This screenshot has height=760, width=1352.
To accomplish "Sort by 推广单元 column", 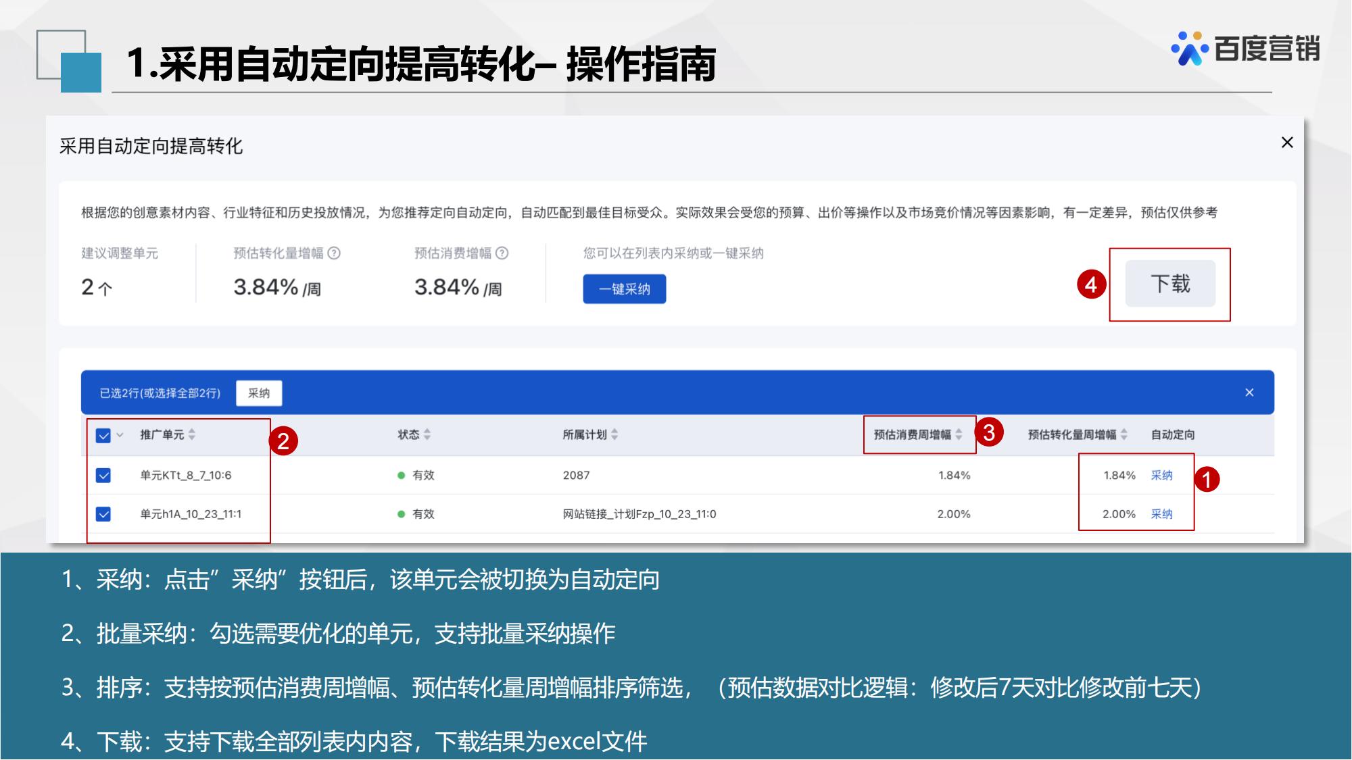I will [x=192, y=434].
